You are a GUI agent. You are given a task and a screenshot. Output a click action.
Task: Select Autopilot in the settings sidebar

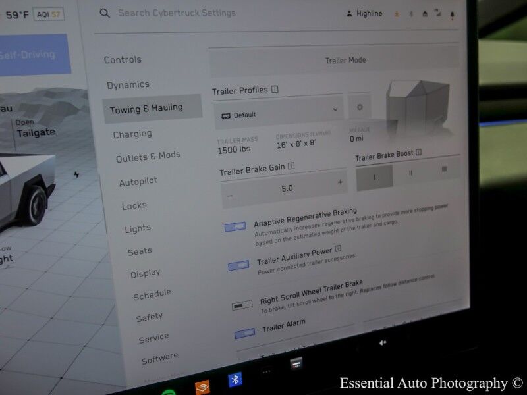click(x=139, y=182)
